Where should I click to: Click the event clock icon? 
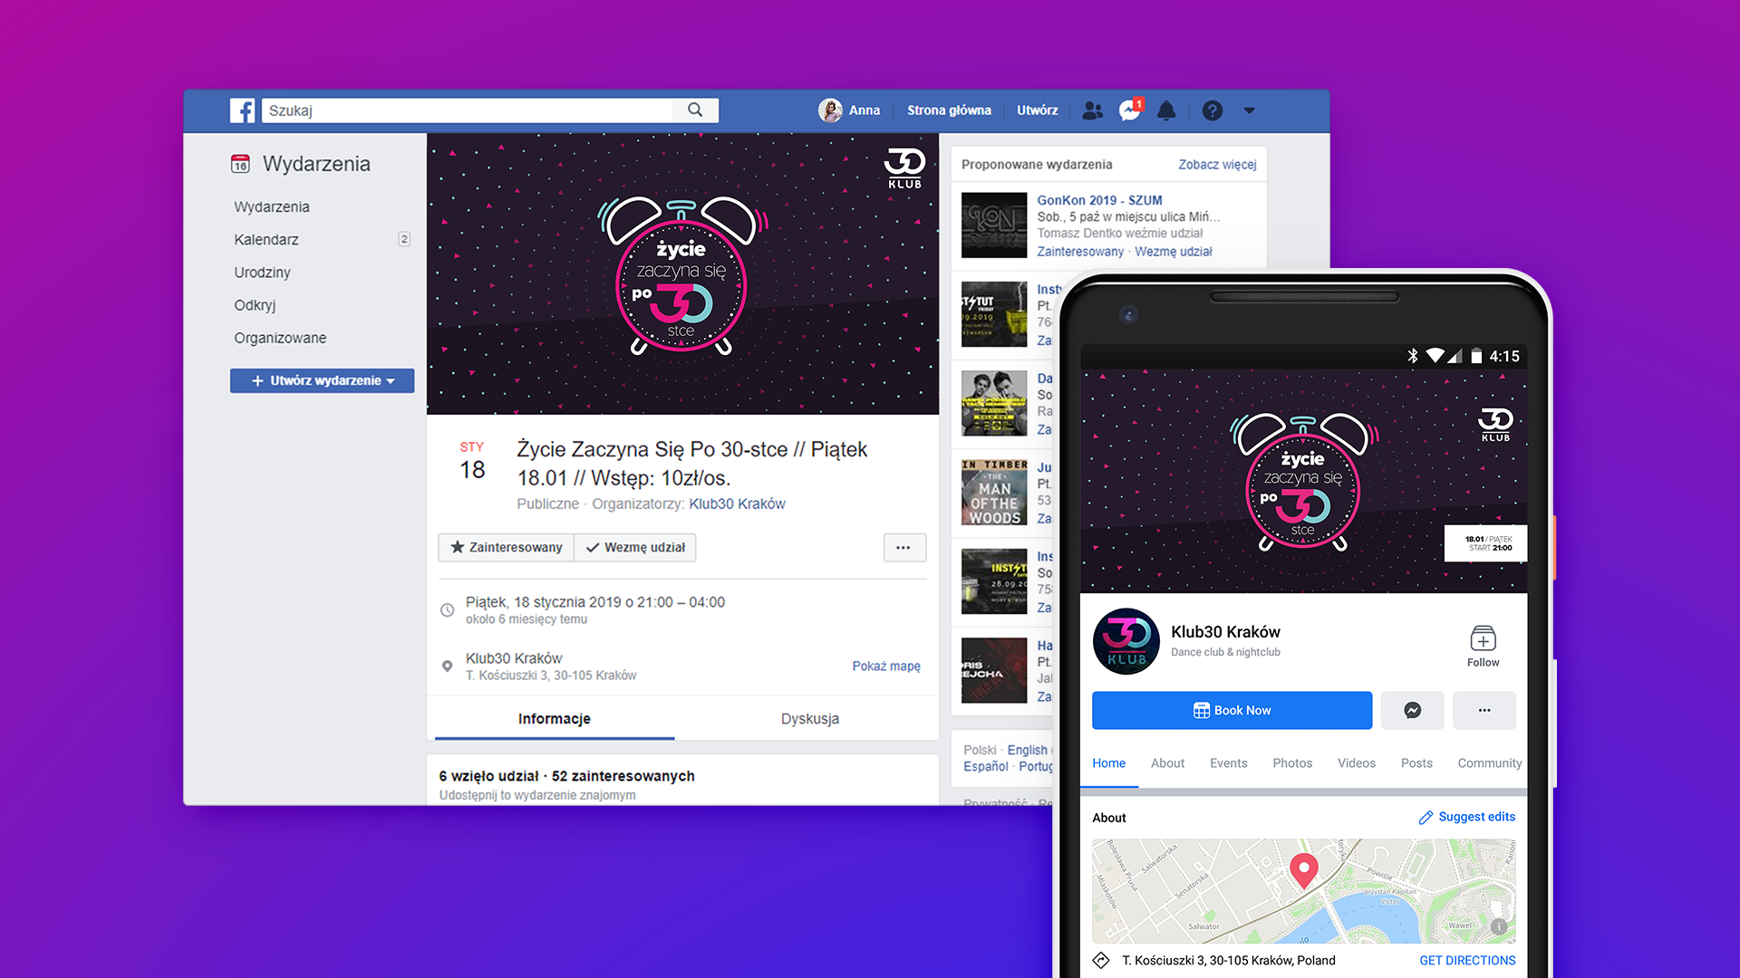pos(447,610)
